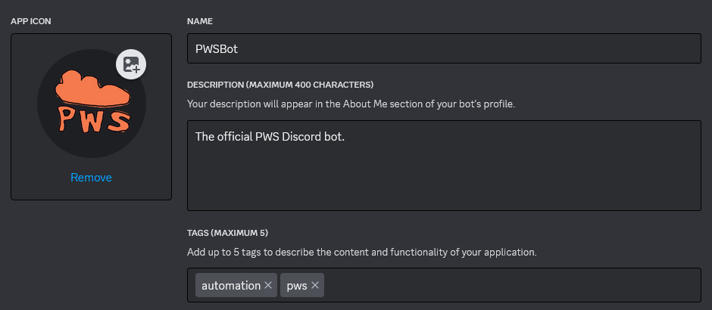Image resolution: width=712 pixels, height=310 pixels.
Task: Focus the Name field containing PWSBot
Action: 443,48
